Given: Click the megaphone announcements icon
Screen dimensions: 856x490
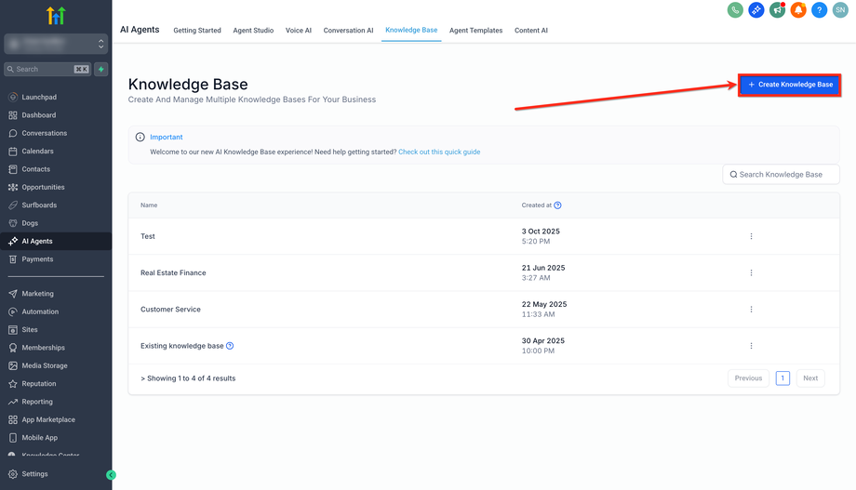Looking at the screenshot, I should [x=777, y=10].
